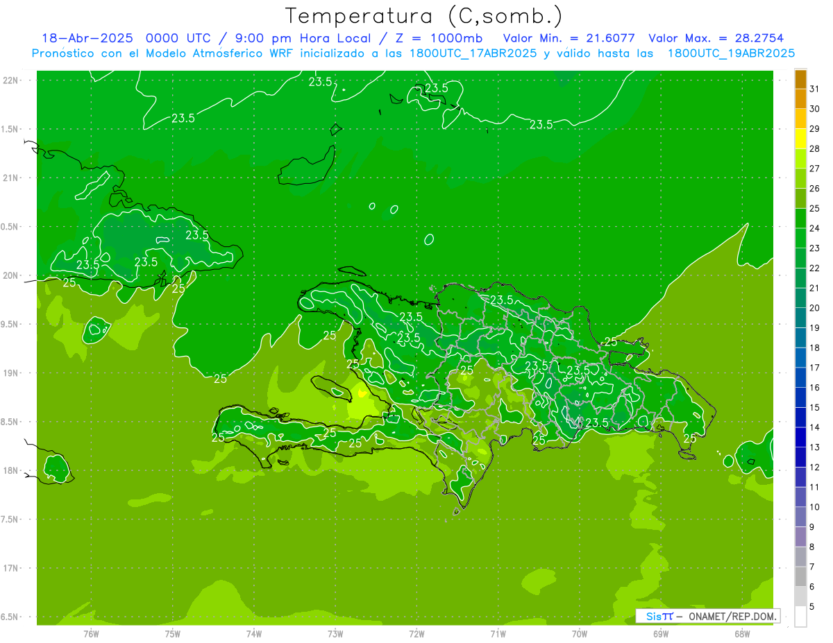Click the colorbar label "31"
Viewport: 833px width, 643px height.
pos(815,89)
